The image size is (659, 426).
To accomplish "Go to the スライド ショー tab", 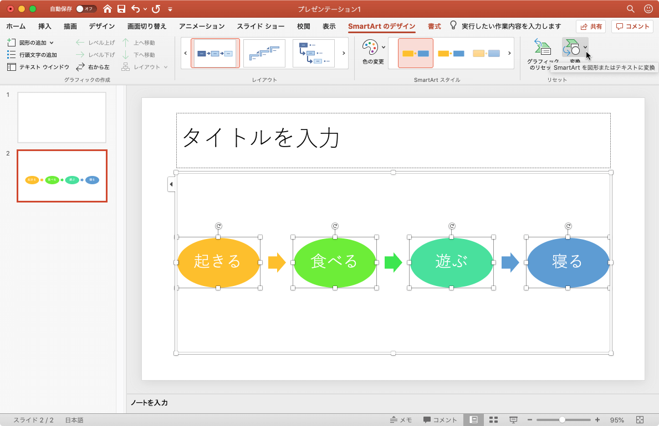I will pyautogui.click(x=260, y=27).
